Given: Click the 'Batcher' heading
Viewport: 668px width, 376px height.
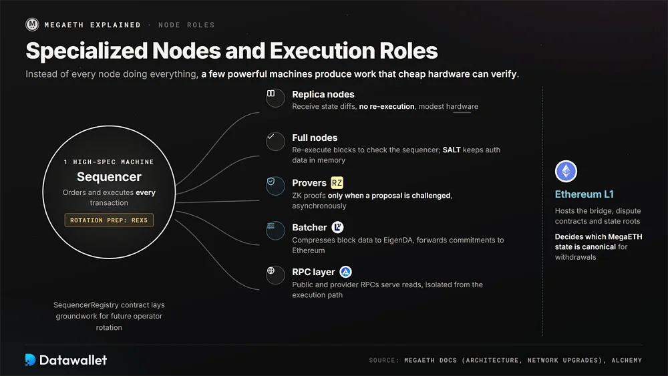Looking at the screenshot, I should (x=309, y=227).
